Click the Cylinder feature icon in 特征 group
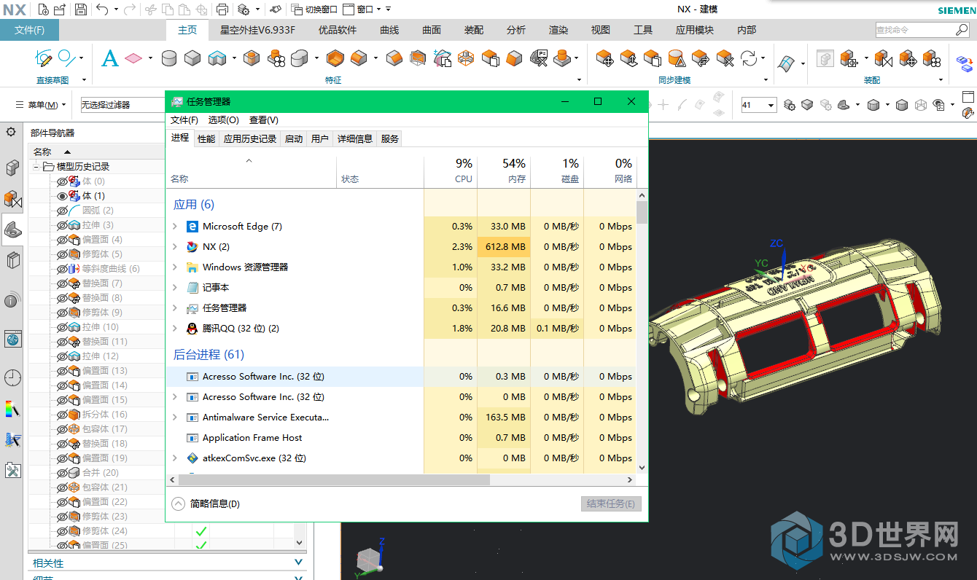 pyautogui.click(x=169, y=58)
